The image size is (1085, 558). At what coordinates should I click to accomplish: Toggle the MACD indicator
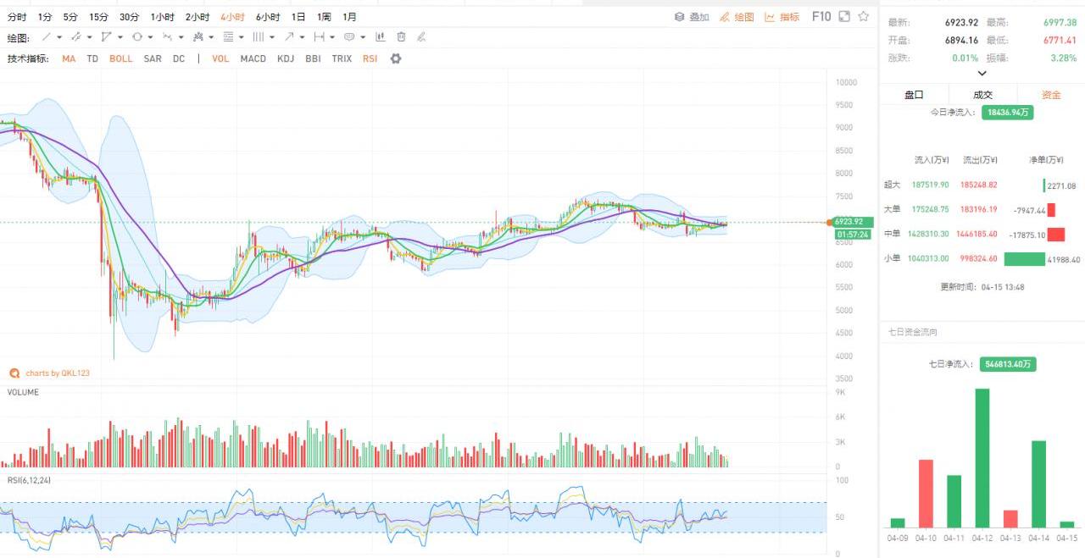click(253, 59)
